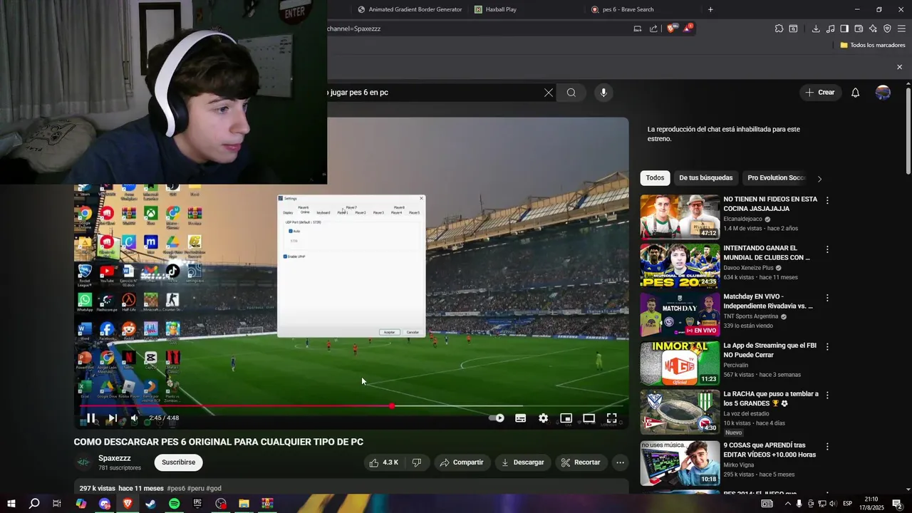Screen dimensions: 912x513
Task: Open NO TIENEN NI FIDEOS video thumbnail
Action: tap(680, 217)
